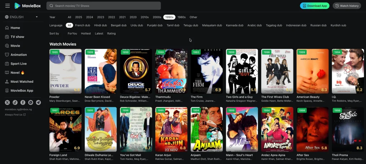Click the Foreign Land movie title
The image size is (366, 164).
tap(58, 155)
